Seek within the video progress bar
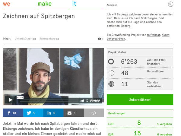Screen dimensions: 181x136 tap(49, 101)
